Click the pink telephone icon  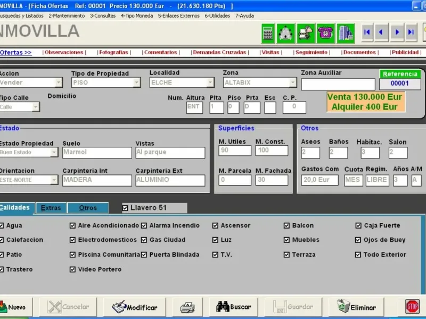(326, 33)
